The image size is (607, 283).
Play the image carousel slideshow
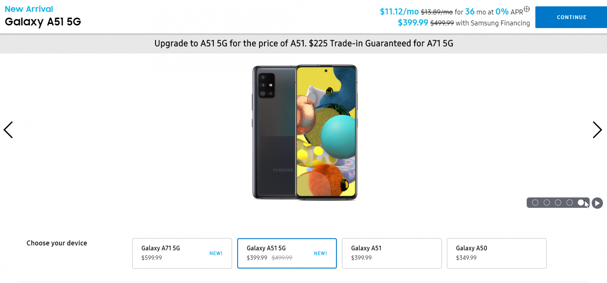click(x=597, y=203)
